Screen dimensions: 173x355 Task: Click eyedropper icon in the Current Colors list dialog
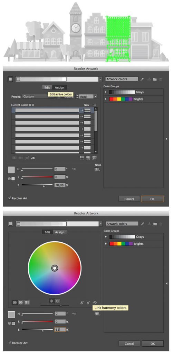point(142,79)
